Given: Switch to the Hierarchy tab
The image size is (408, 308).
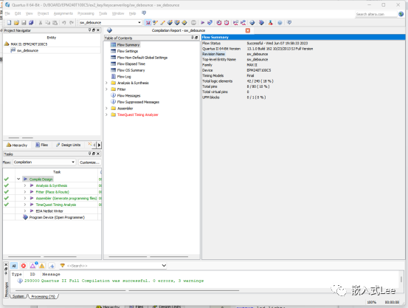Looking at the screenshot, I should 17,145.
